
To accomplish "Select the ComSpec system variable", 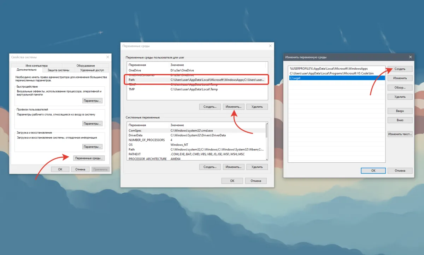I will tap(196, 130).
